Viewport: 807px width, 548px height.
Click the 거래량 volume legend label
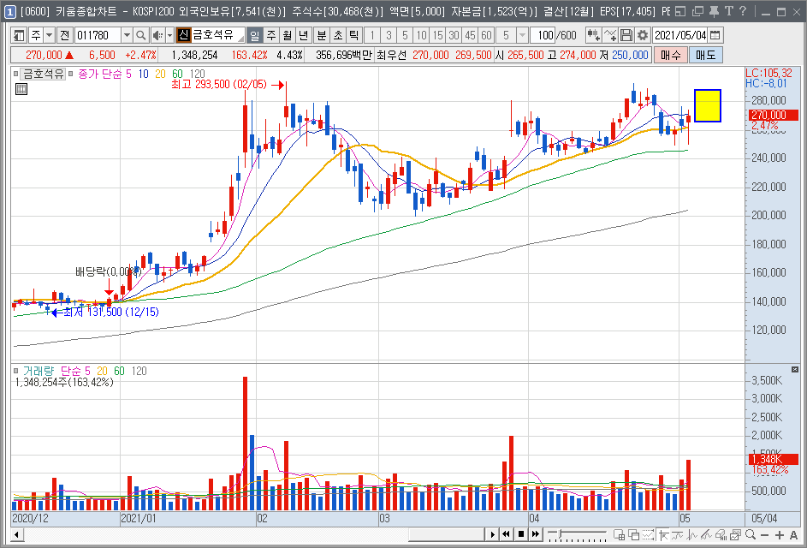point(38,371)
